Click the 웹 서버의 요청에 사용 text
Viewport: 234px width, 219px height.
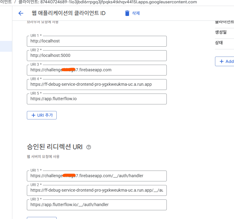pyautogui.click(x=43, y=157)
